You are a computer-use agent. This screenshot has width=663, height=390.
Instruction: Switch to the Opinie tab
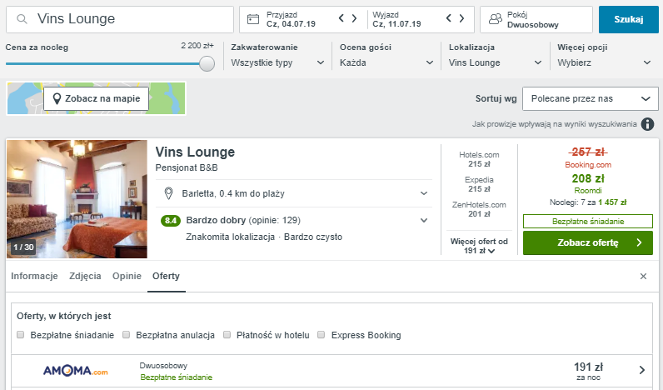pyautogui.click(x=127, y=276)
